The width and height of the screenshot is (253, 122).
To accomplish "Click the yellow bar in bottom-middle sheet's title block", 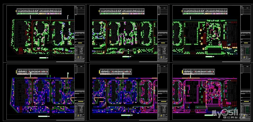I will coord(163,102).
